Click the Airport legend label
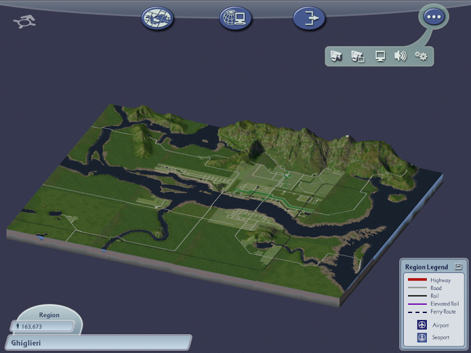Viewport: 471px width, 353px height. (x=440, y=325)
